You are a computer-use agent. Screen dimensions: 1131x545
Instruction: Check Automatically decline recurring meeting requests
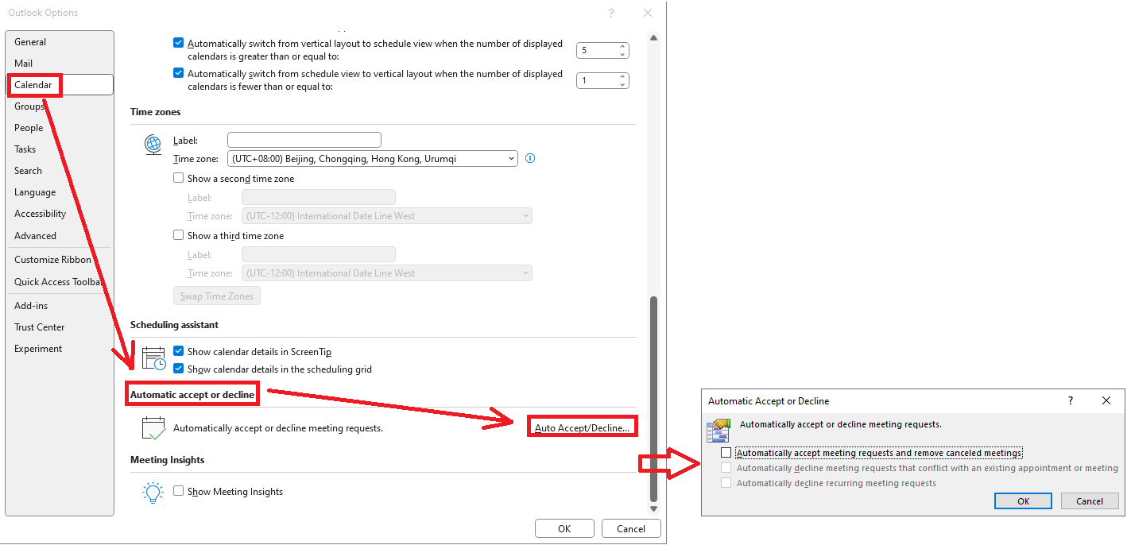click(x=726, y=483)
